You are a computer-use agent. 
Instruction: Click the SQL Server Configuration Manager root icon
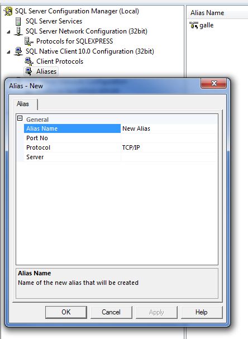click(8, 11)
